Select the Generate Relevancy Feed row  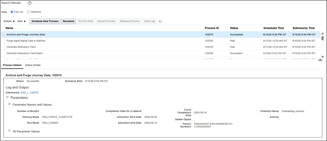point(161,47)
